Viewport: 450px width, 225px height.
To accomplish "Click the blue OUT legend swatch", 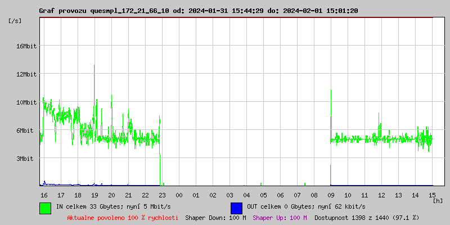I will 236,208.
